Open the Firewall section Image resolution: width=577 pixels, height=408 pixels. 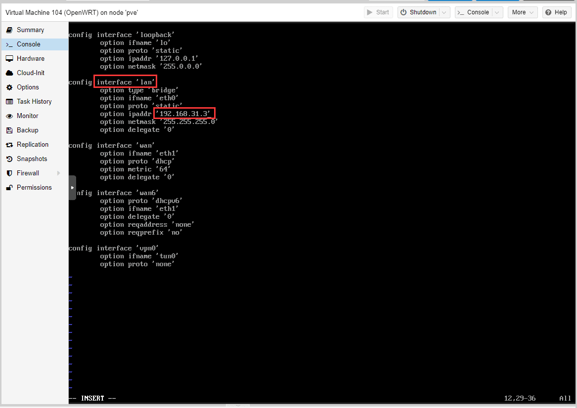pos(35,173)
